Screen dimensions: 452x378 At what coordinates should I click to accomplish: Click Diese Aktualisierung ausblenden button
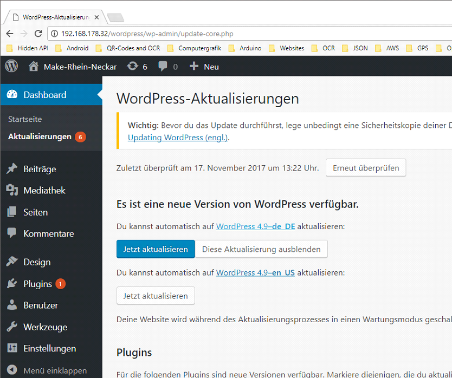[x=261, y=249]
